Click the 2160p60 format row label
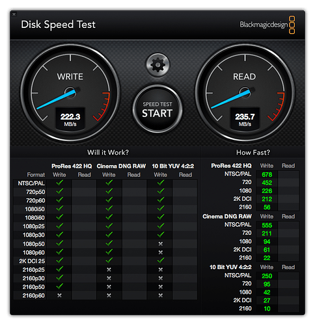 tap(34, 296)
